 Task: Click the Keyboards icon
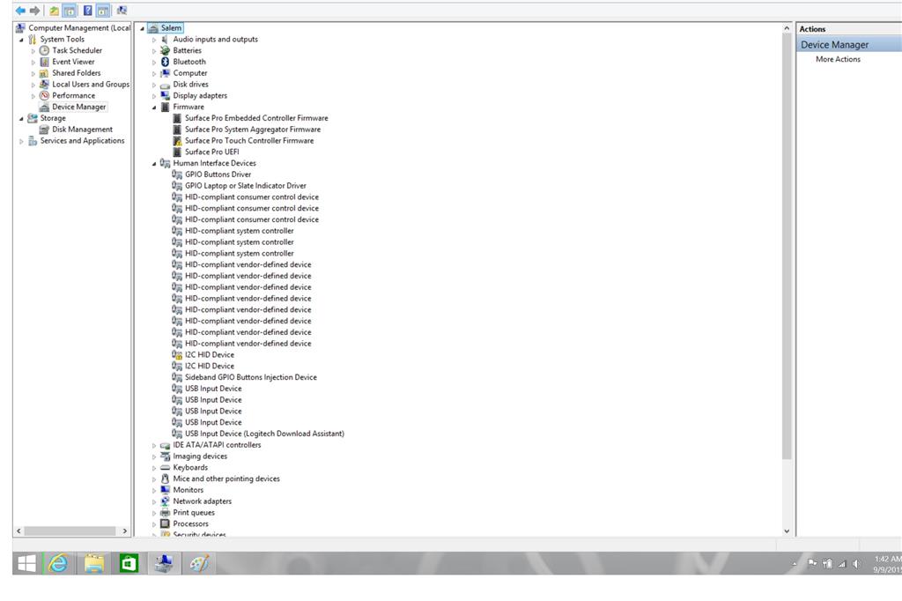click(x=165, y=467)
